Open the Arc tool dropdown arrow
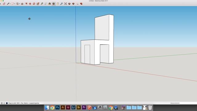The width and height of the screenshot is (197, 111). pos(15,4)
